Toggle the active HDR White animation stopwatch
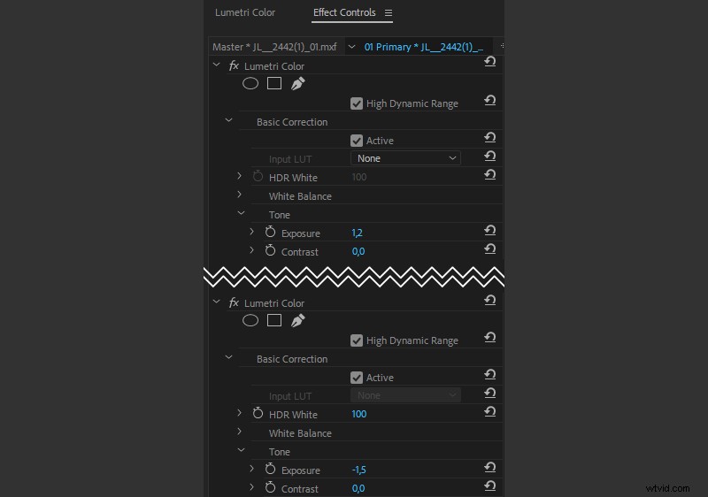The width and height of the screenshot is (708, 497). tap(258, 413)
